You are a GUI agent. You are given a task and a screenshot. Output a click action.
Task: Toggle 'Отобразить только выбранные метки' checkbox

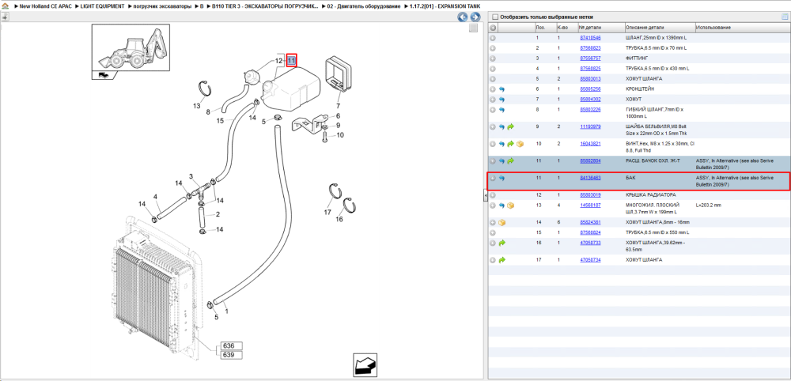(x=495, y=17)
